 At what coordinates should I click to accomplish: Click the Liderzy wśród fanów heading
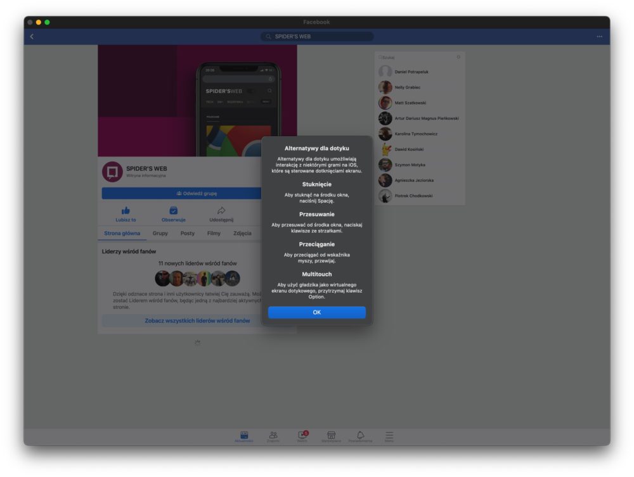point(129,251)
